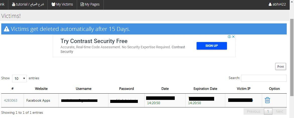Click the trash icon in the Option column
This screenshot has height=118, width=294.
coord(267,100)
